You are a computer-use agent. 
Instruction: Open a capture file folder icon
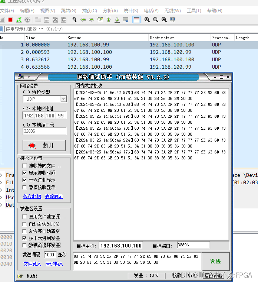(x=38, y=20)
